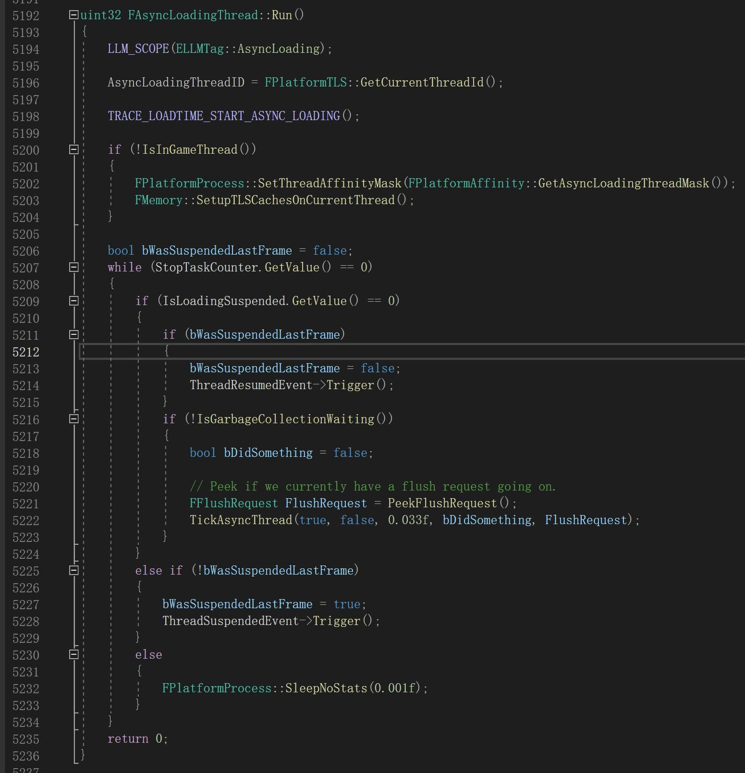Viewport: 745px width, 773px height.
Task: Click on SetThreadAffinityMask method name
Action: 329,184
